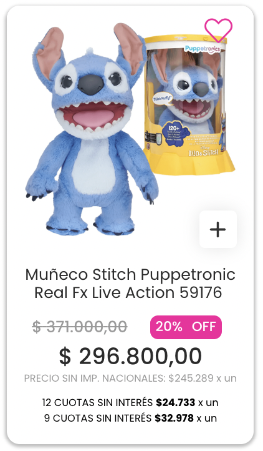Click the $296.800,00 current price
Screen dimensions: 263x451
click(130, 357)
